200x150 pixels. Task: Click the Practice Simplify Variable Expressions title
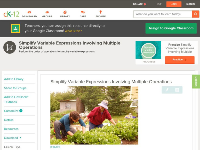tap(180, 48)
